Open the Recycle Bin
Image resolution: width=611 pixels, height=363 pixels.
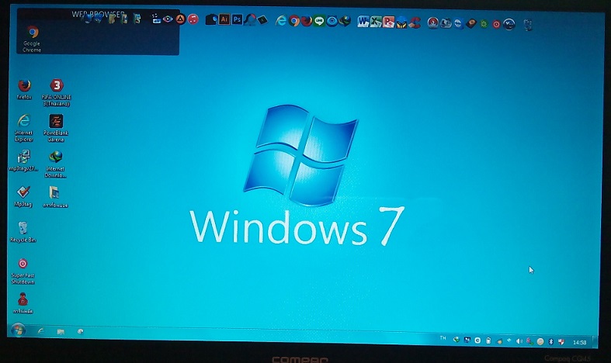(23, 232)
